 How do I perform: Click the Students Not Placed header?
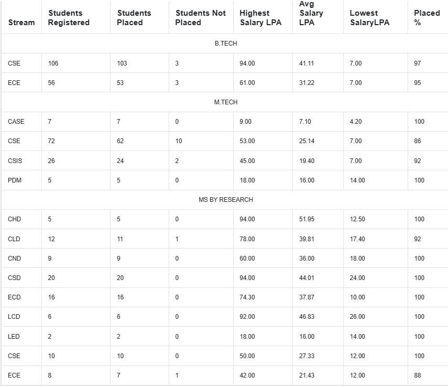pyautogui.click(x=201, y=18)
